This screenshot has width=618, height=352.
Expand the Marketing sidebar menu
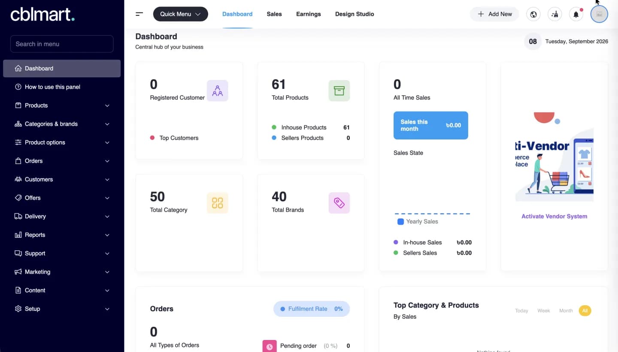pyautogui.click(x=62, y=272)
